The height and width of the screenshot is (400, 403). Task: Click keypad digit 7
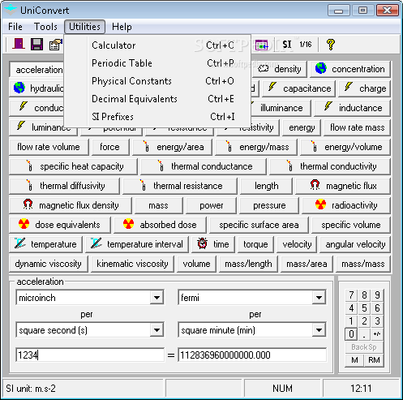351,295
